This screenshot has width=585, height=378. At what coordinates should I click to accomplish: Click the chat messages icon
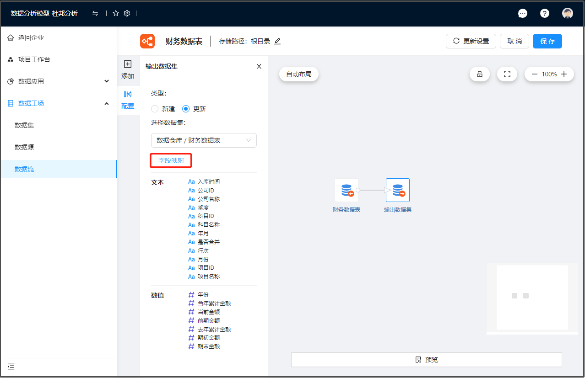[x=522, y=13]
